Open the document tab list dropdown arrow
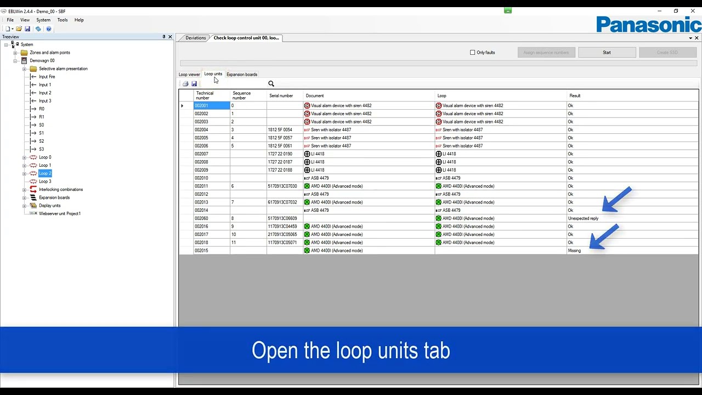 pyautogui.click(x=690, y=38)
